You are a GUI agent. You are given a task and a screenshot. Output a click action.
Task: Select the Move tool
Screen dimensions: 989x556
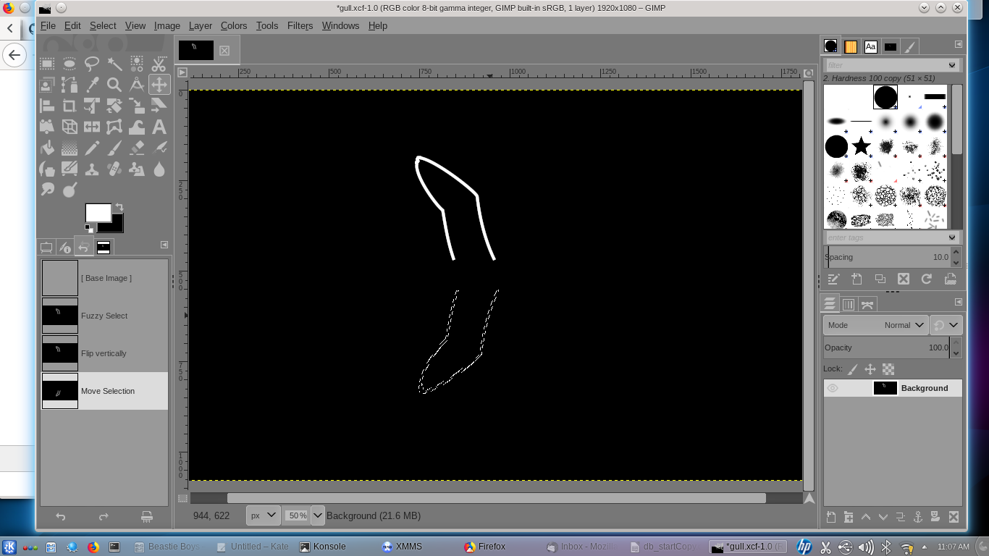(159, 85)
